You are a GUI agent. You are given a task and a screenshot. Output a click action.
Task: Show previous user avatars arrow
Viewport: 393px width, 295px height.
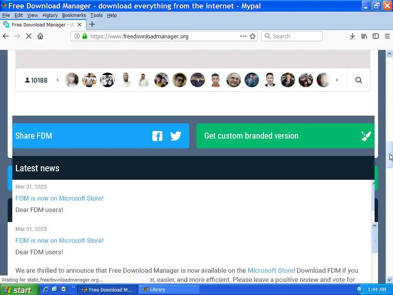(58, 80)
